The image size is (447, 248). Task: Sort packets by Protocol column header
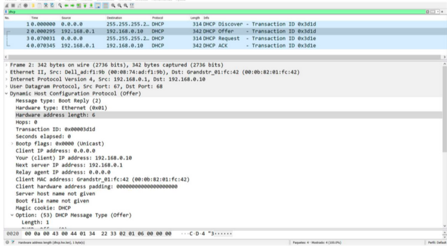[157, 17]
